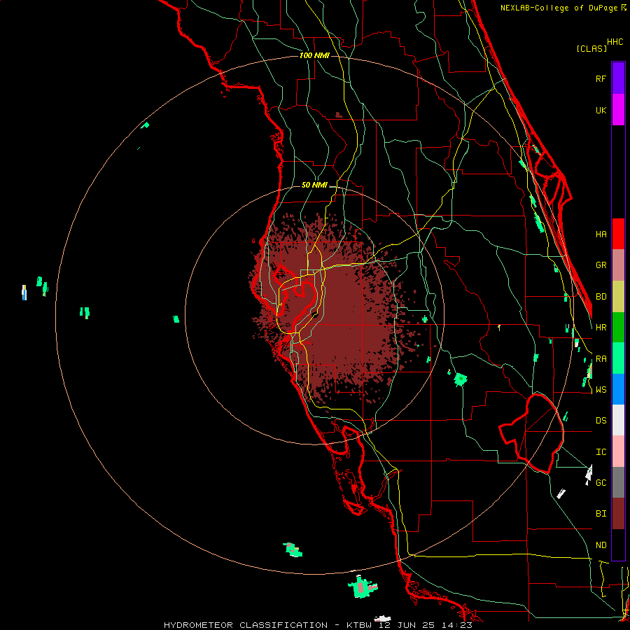Click the '[CLAS]' units label
The width and height of the screenshot is (630, 630).
pos(591,48)
